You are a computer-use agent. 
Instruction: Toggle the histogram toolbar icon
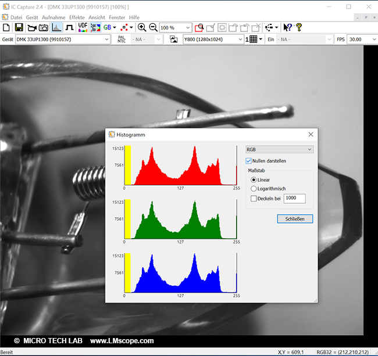(x=57, y=27)
